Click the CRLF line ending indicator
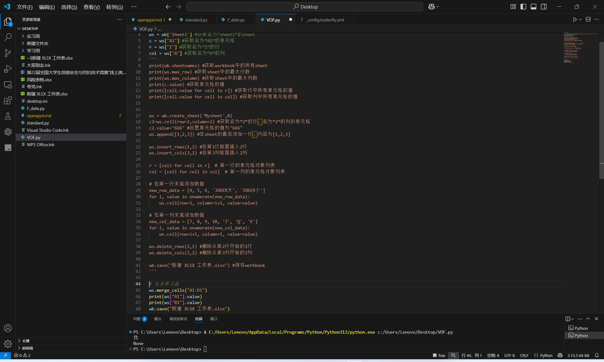 pyautogui.click(x=524, y=355)
